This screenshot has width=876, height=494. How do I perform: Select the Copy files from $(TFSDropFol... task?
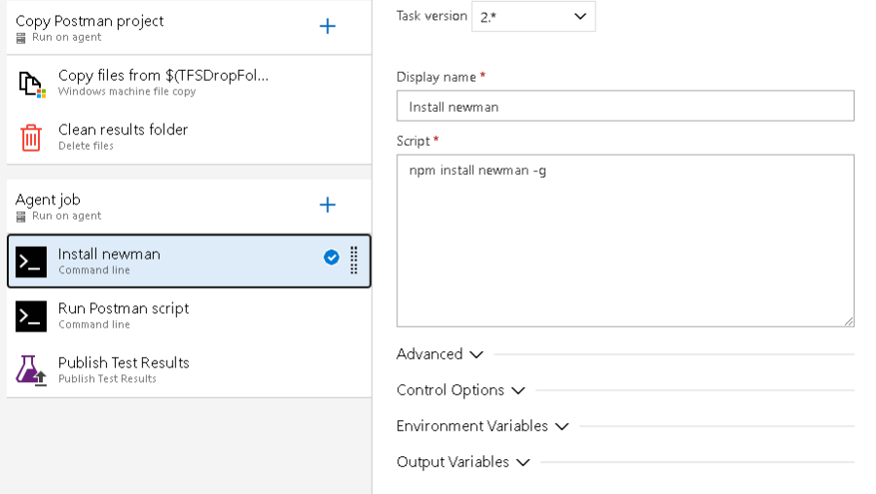[x=189, y=83]
